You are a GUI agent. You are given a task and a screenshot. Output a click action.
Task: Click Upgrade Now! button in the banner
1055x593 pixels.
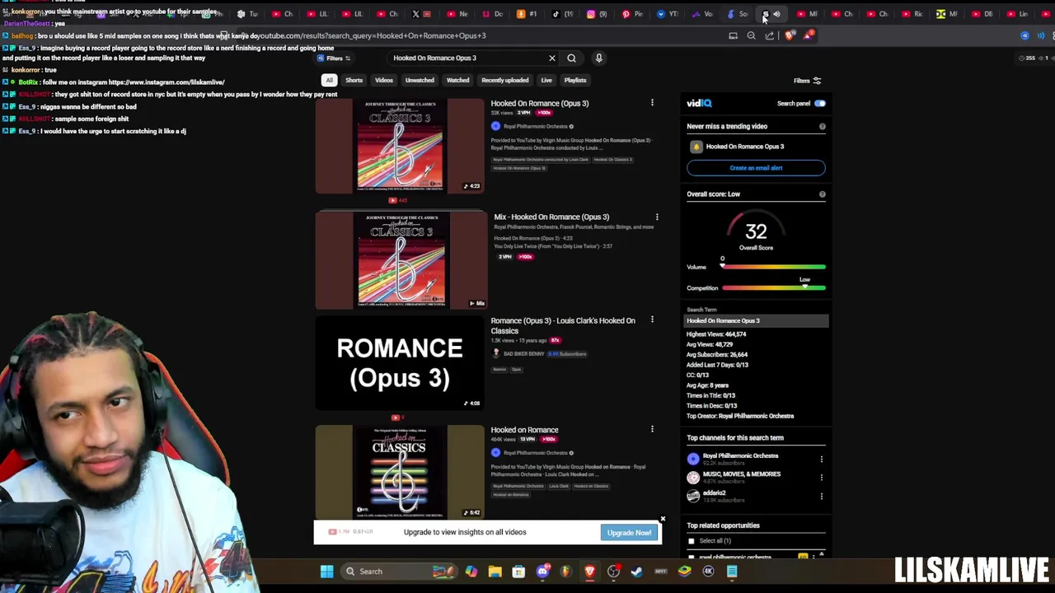pyautogui.click(x=629, y=533)
